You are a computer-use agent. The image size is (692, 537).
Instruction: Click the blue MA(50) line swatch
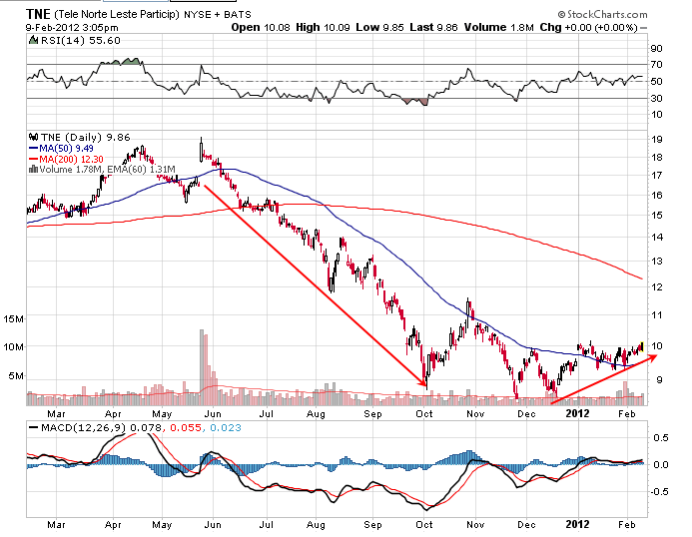pyautogui.click(x=34, y=149)
